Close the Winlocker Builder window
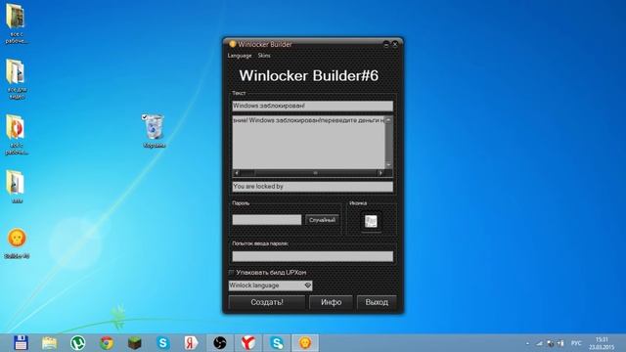Image resolution: width=626 pixels, height=352 pixels. point(395,44)
